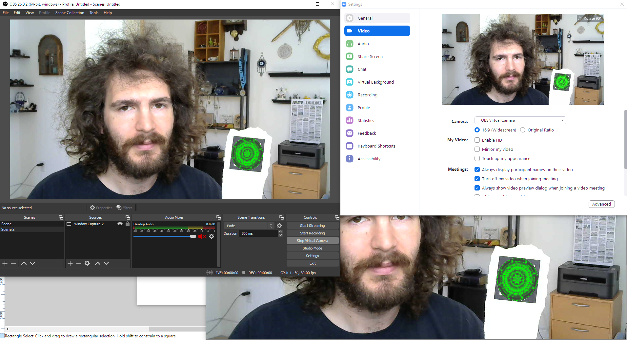This screenshot has height=340, width=627.
Task: Open OBS Edit menu
Action: [x=17, y=13]
